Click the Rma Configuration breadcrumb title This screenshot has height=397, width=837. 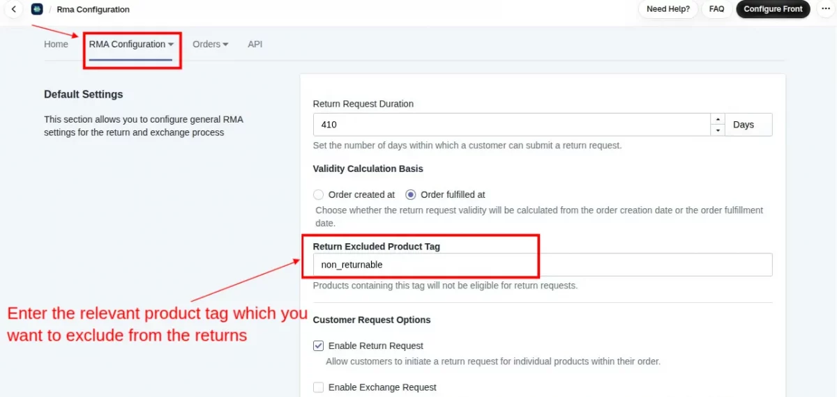tap(93, 9)
